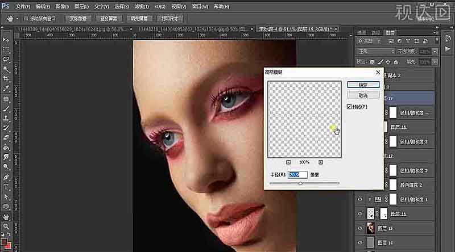Image resolution: width=455 pixels, height=252 pixels.
Task: Click the Fill Screen button
Action: (x=139, y=19)
